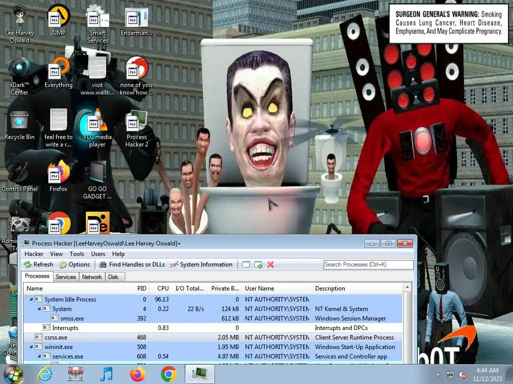This screenshot has width=513, height=384.
Task: Click the process list scrollbar up arrow
Action: tap(407, 287)
